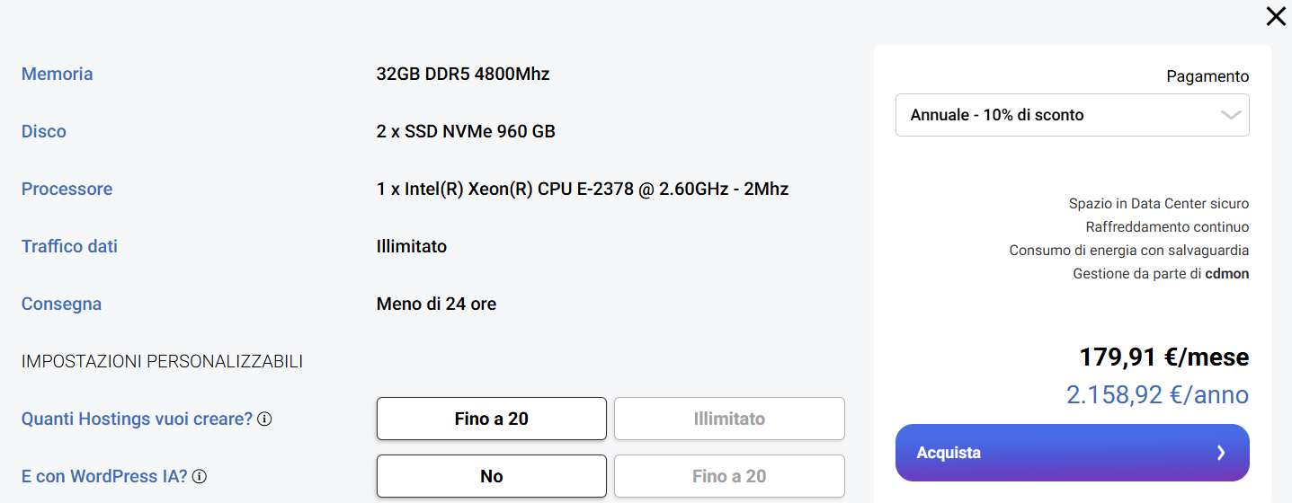Click the Consegna label

61,304
